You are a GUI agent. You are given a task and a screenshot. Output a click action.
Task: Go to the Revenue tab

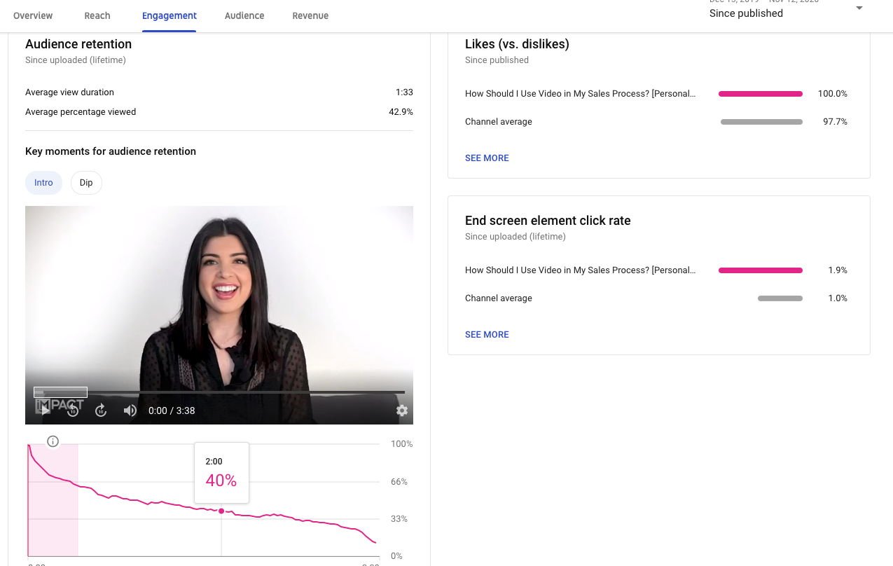coord(310,15)
